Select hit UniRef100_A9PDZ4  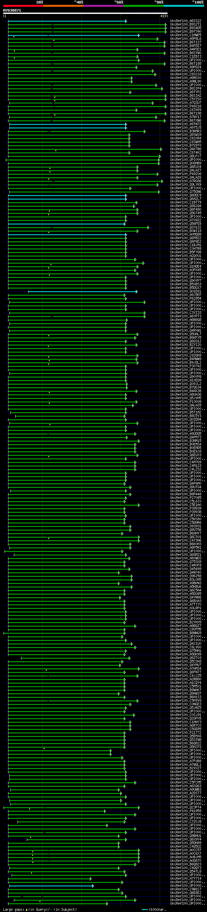point(186,67)
